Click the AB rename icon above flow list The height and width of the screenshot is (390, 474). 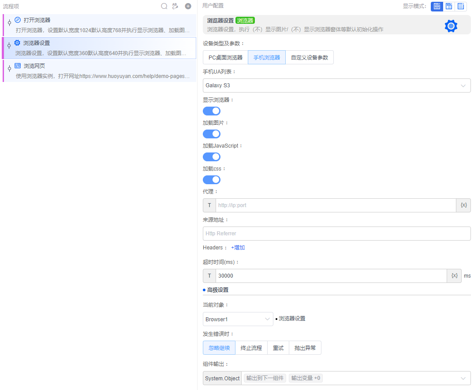point(174,6)
